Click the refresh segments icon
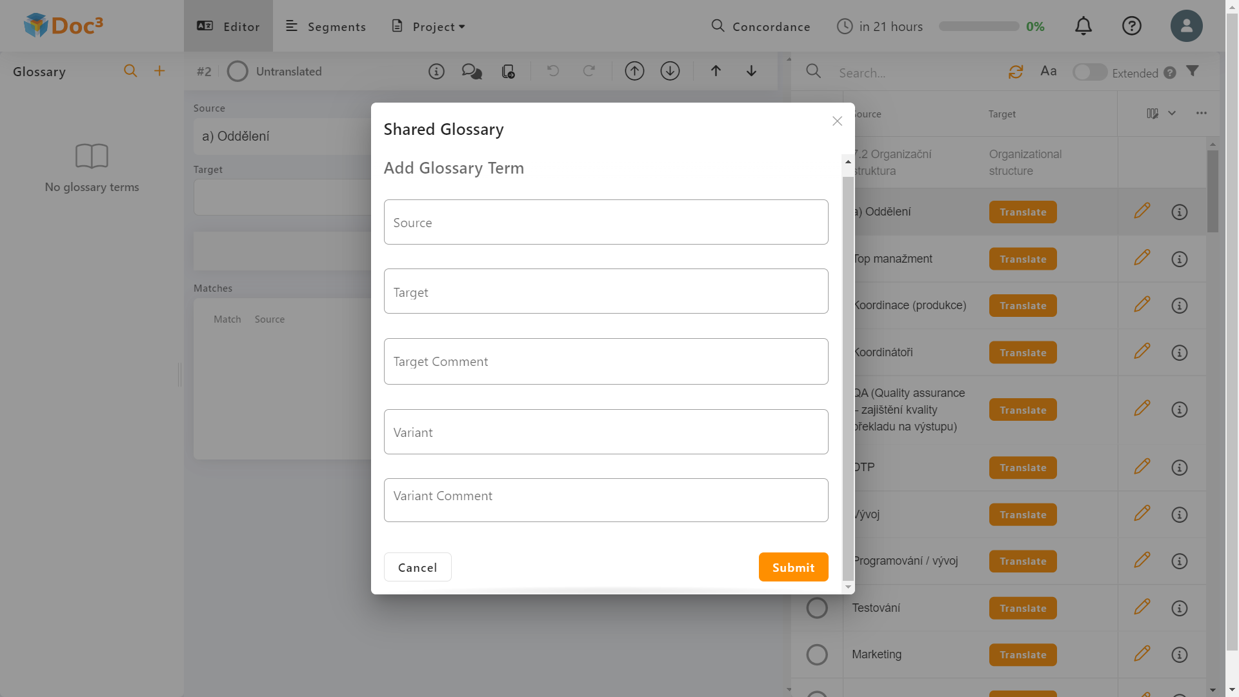Image resolution: width=1239 pixels, height=697 pixels. 1016,72
